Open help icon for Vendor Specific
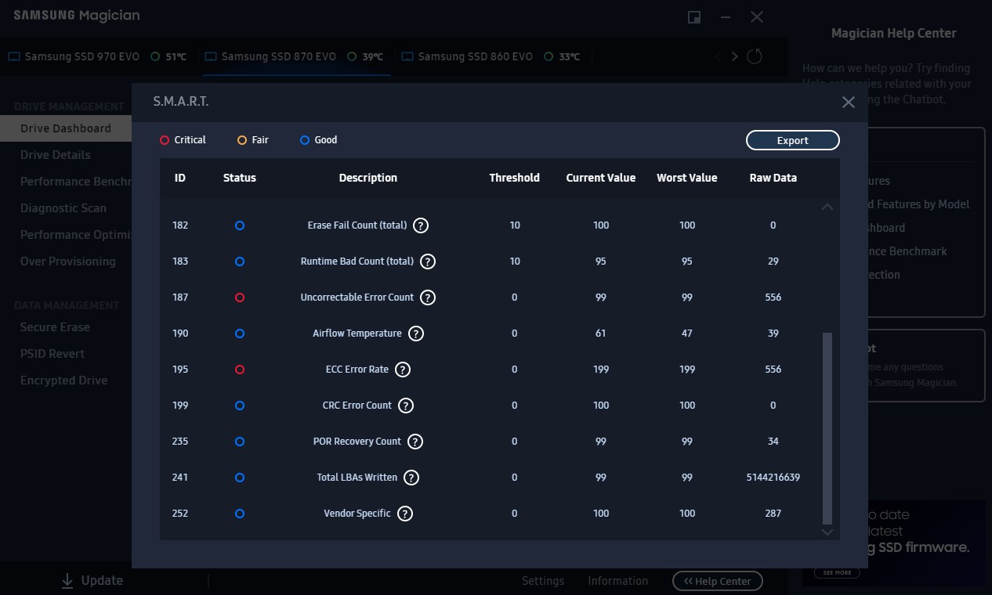The image size is (992, 595). [405, 514]
